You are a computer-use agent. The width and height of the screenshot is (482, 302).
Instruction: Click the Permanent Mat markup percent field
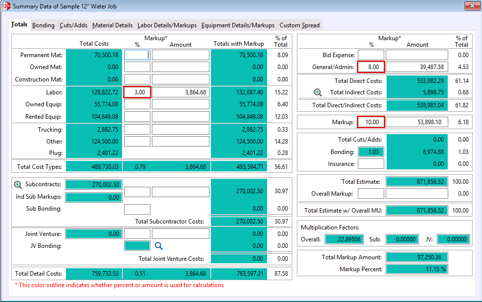point(137,55)
